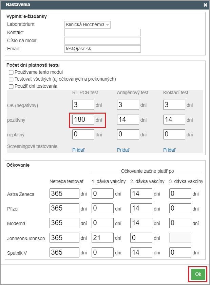Open the Laboratórium dropdown Klinická Biochémia
The height and width of the screenshot is (285, 210).
coord(88,25)
